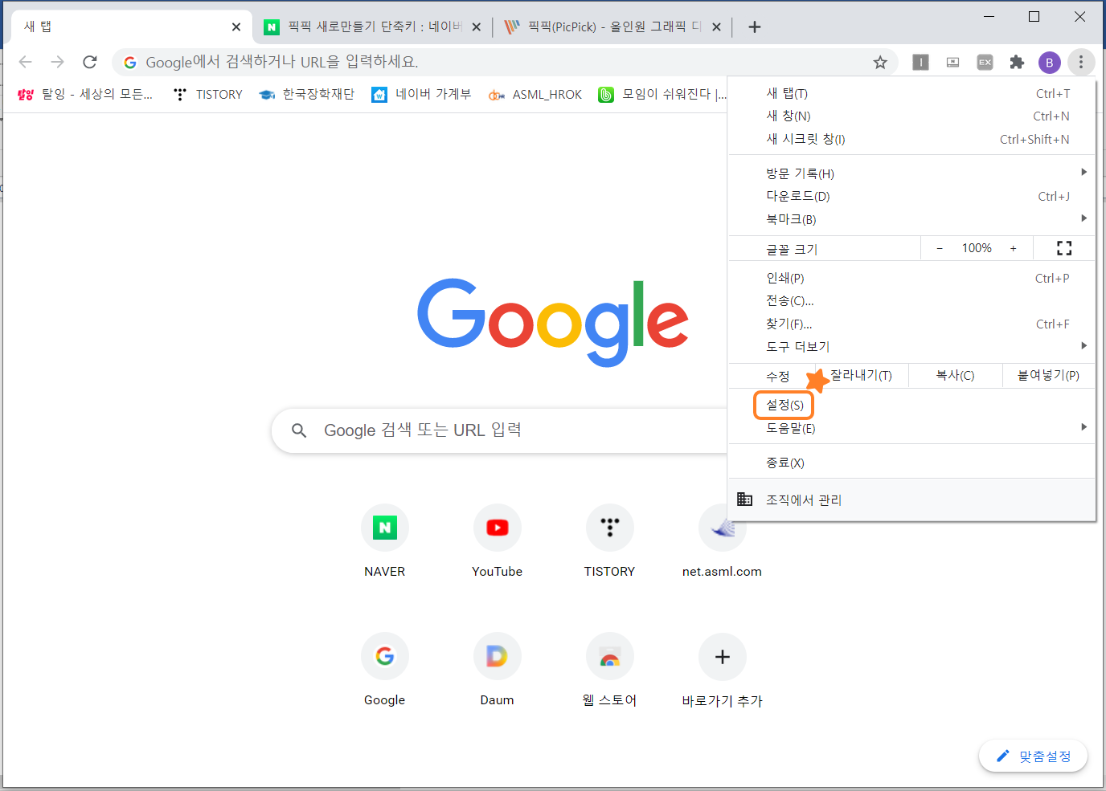The height and width of the screenshot is (791, 1106).
Task: Decrease zoom with minus button
Action: point(940,248)
